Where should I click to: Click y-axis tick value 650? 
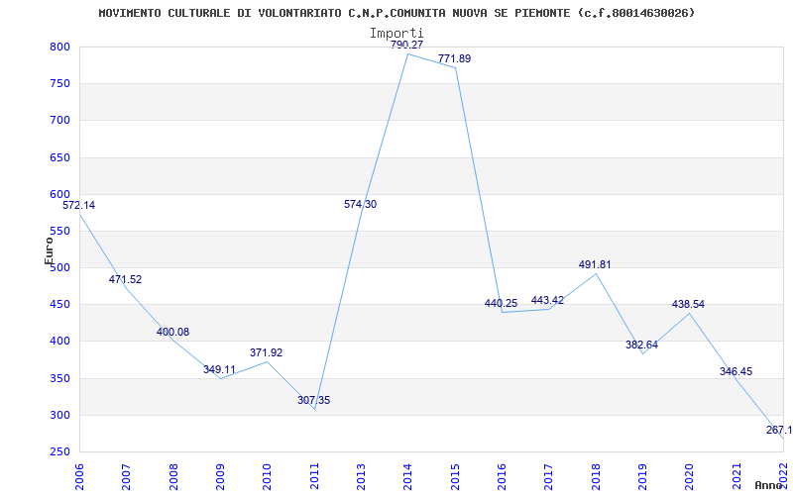59,157
